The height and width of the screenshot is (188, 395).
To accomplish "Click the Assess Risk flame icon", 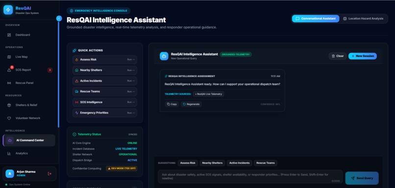I will (x=76, y=60).
